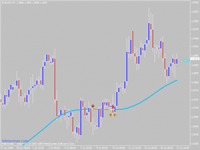200x150 pixels.
Task: Click the time label 3 Jul 00:00
Action: [x=54, y=148]
